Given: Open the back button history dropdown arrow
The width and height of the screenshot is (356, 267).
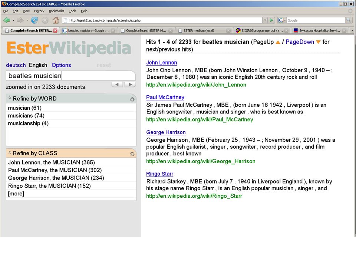Looking at the screenshot, I should (x=13, y=20).
